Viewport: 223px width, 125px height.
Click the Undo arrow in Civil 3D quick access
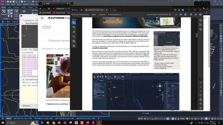pyautogui.click(x=25, y=1)
